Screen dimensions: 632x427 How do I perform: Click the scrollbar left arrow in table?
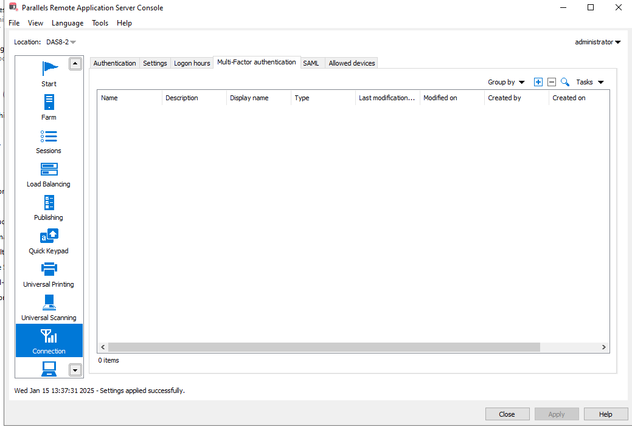103,347
